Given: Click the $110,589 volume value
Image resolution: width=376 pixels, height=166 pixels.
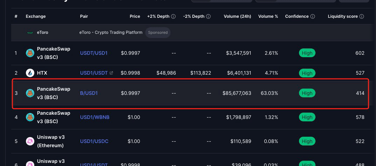Looking at the screenshot, I should point(241,141).
